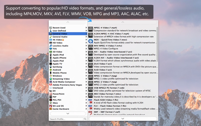Image resolution: width=201 pixels, height=126 pixels.
Task: Click the Apple iPod device icon
Action: [x=51, y=55]
